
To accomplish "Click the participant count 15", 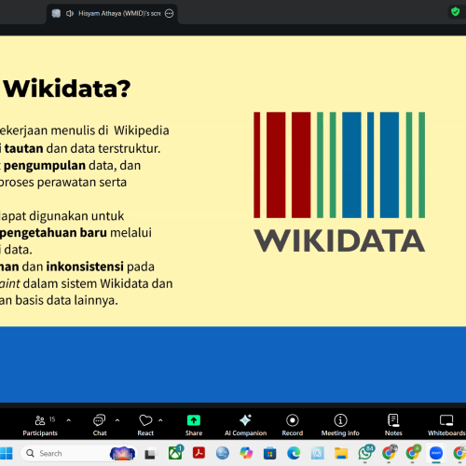I will [52, 419].
